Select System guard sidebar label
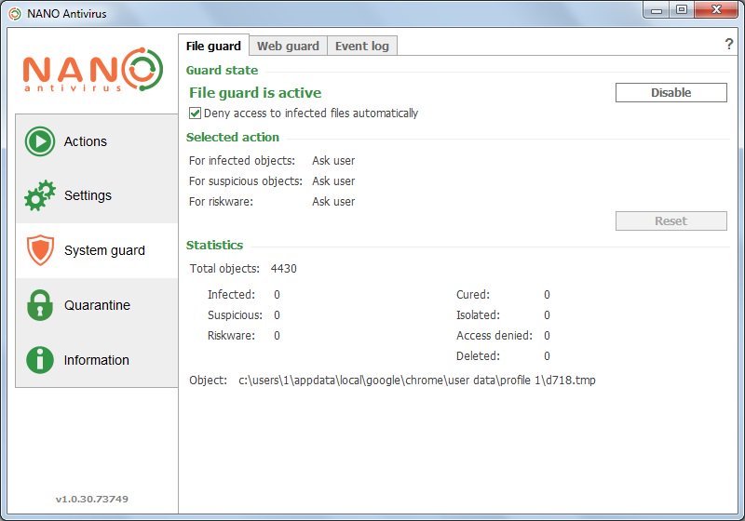Image resolution: width=745 pixels, height=521 pixels. point(104,250)
